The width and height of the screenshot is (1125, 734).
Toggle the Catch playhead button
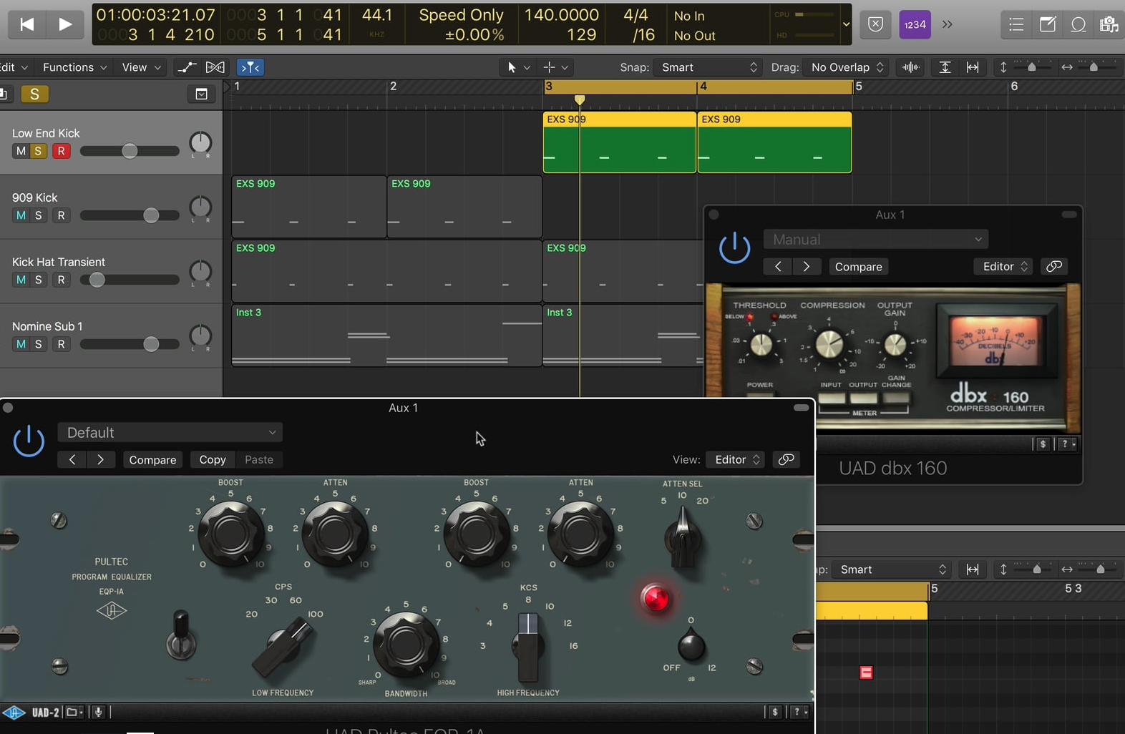(x=250, y=67)
